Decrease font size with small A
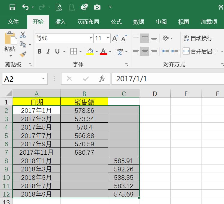Screen dimensions: 224x204 [124, 38]
